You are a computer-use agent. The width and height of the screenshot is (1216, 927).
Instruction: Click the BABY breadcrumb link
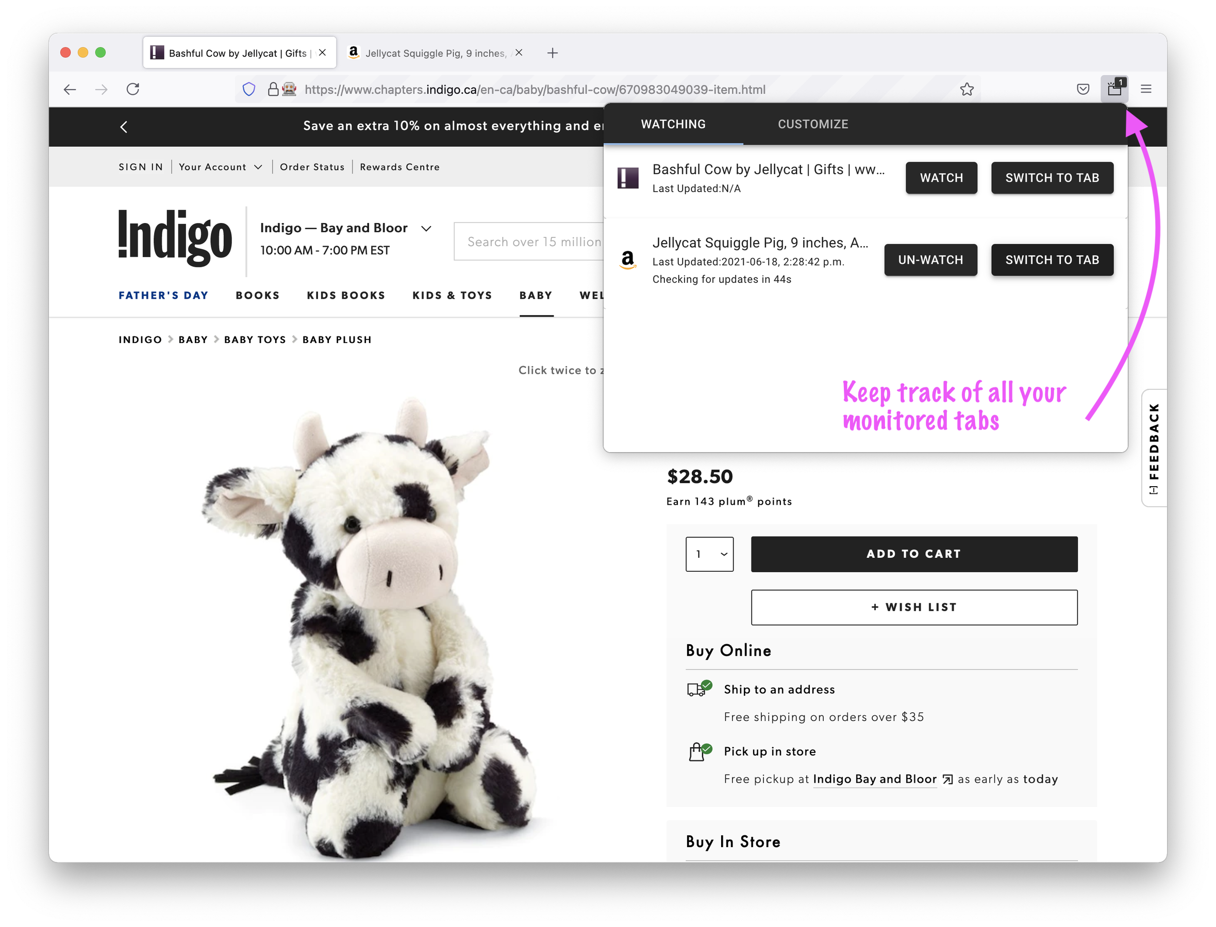(x=193, y=340)
